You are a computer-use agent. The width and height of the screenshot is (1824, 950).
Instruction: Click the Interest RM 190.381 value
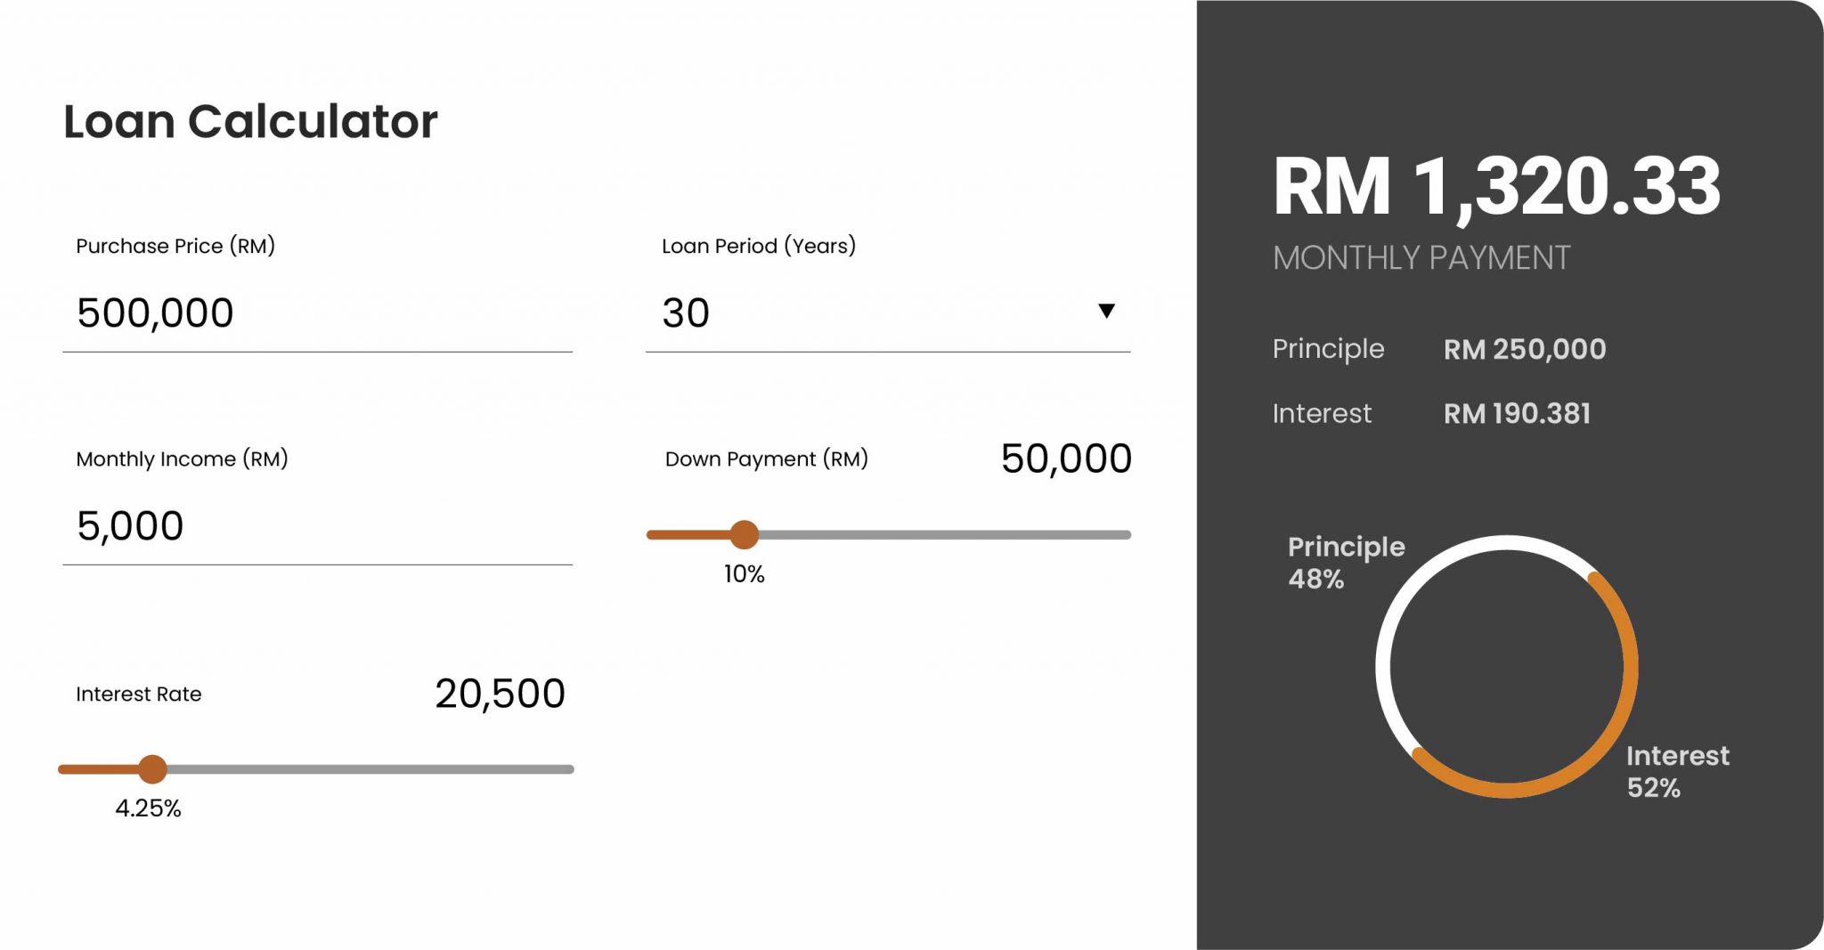pyautogui.click(x=1517, y=413)
